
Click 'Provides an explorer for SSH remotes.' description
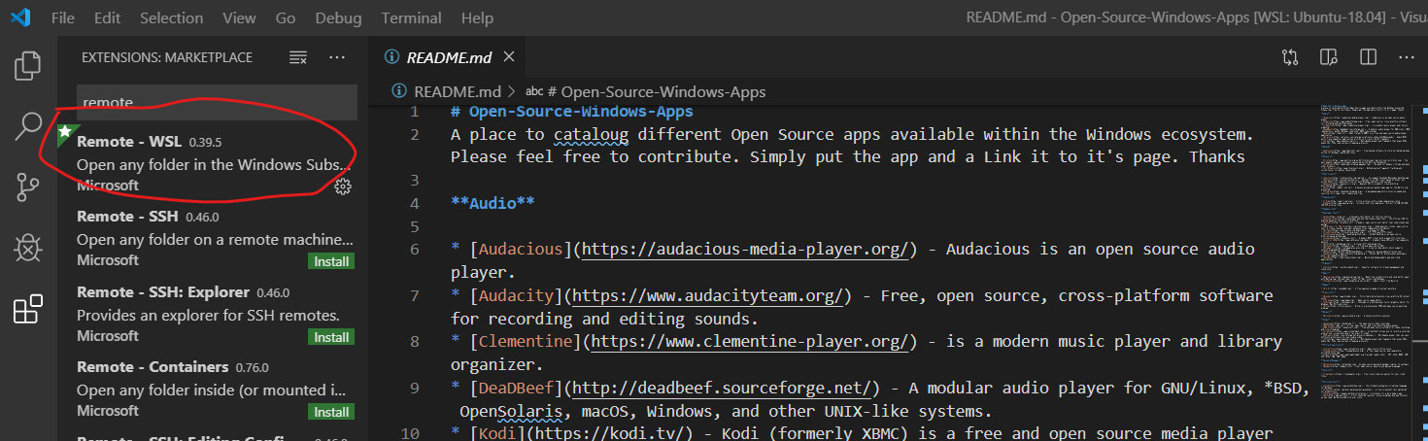click(x=208, y=315)
